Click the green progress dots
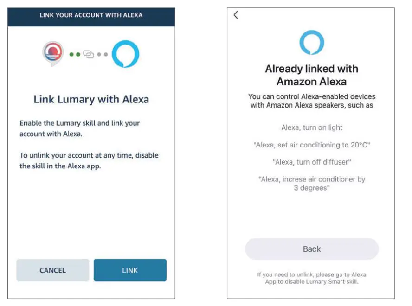412x306 pixels. click(75, 54)
